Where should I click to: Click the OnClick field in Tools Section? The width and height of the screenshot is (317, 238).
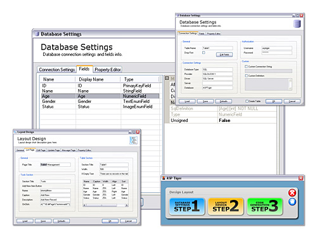[55, 204]
